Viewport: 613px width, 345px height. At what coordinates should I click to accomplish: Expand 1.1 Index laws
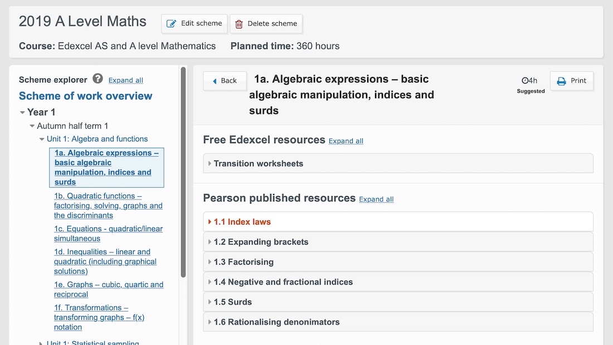pos(398,222)
